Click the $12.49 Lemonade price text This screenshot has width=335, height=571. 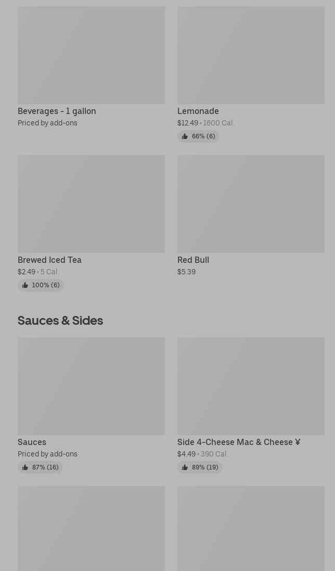point(187,123)
